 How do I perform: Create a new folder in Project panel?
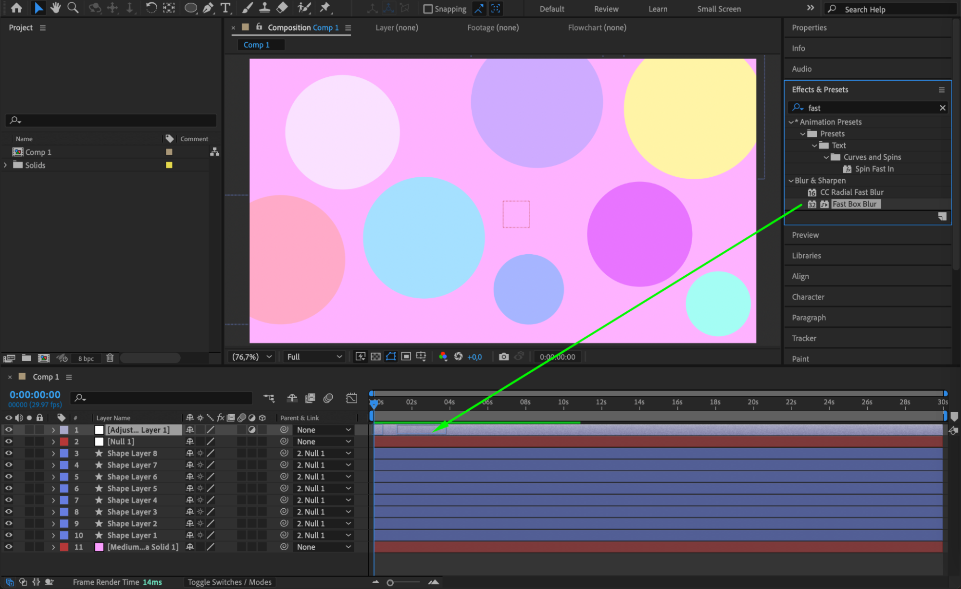coord(26,358)
